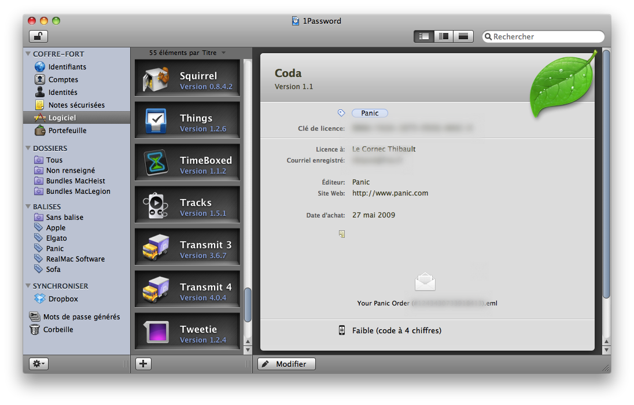Switch to the middle layout view button

(444, 36)
